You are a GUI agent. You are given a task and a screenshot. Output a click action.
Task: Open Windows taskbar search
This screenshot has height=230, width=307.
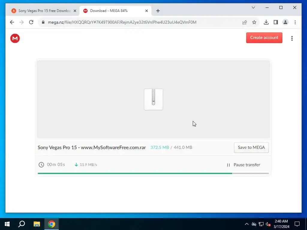pos(22,224)
